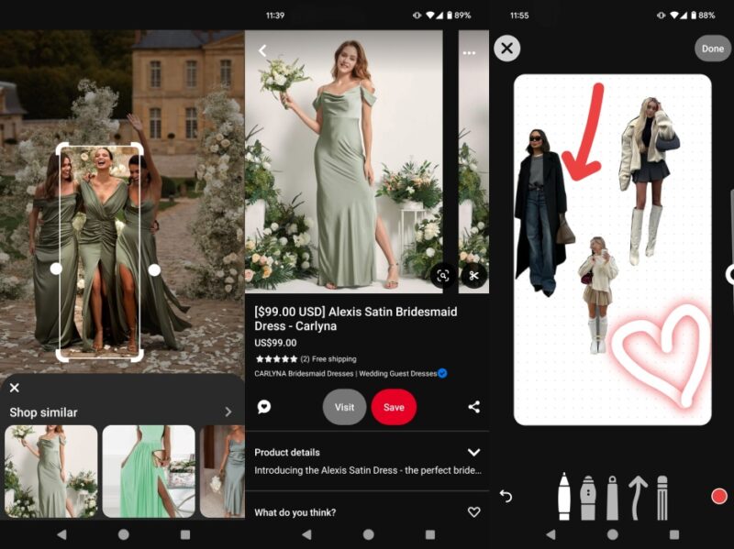Tap the Visit button

tap(345, 407)
